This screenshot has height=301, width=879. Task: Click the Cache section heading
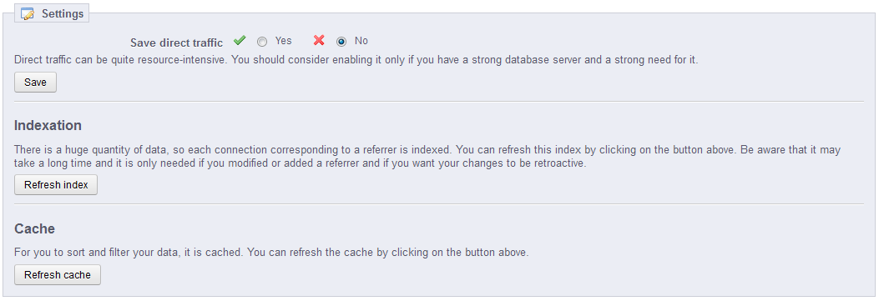(x=34, y=228)
